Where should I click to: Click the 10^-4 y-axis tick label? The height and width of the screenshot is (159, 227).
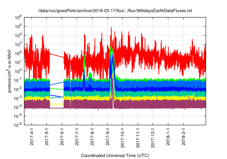[x=18, y=107]
